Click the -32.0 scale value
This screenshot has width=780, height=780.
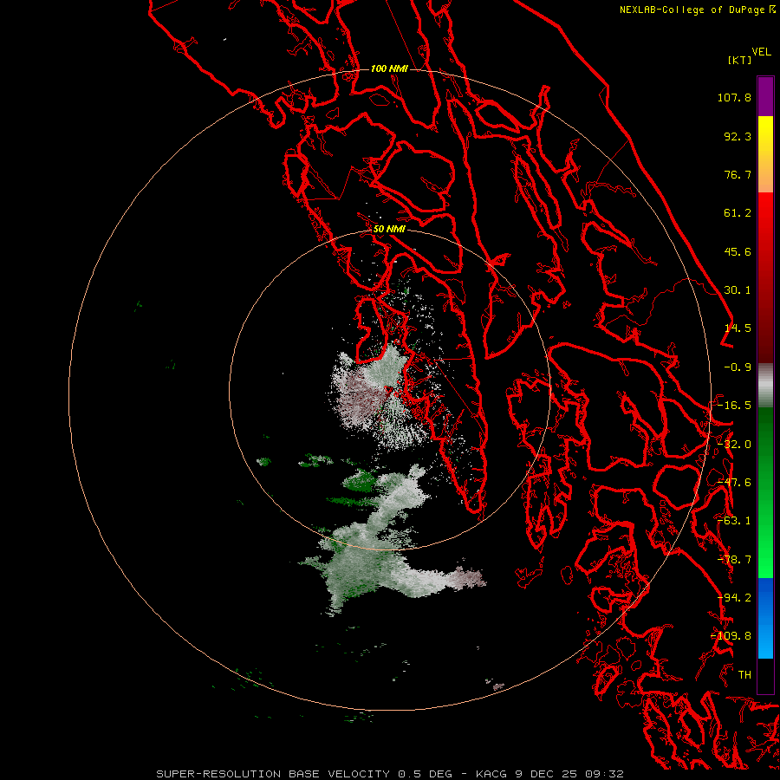coord(734,445)
